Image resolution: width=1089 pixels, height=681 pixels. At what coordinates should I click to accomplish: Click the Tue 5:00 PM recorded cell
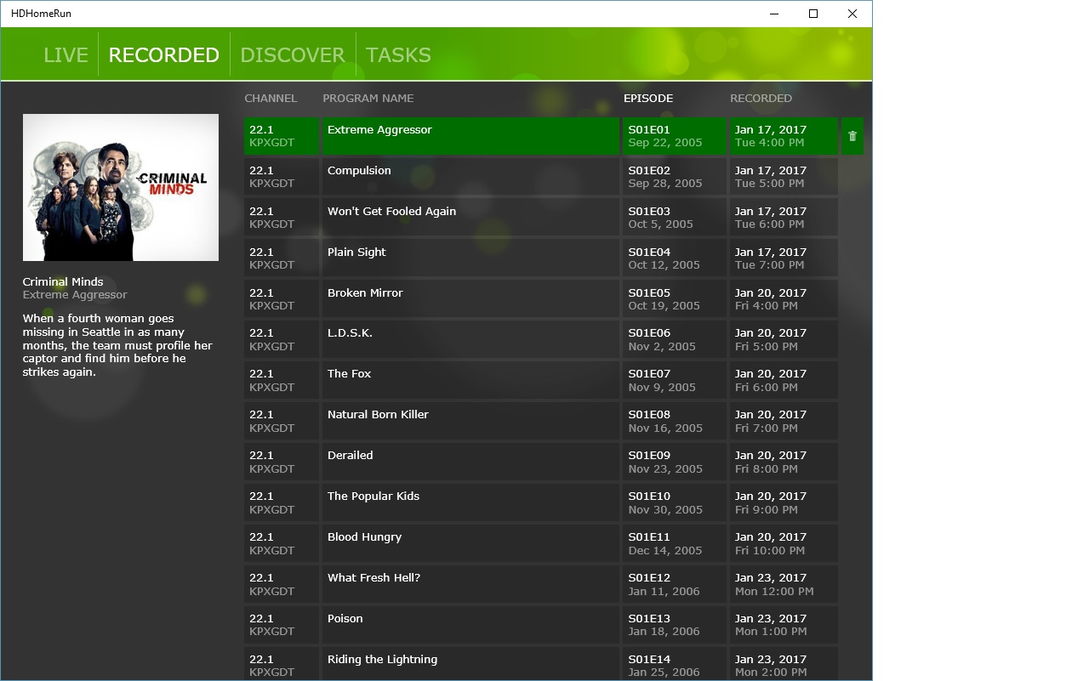click(784, 177)
